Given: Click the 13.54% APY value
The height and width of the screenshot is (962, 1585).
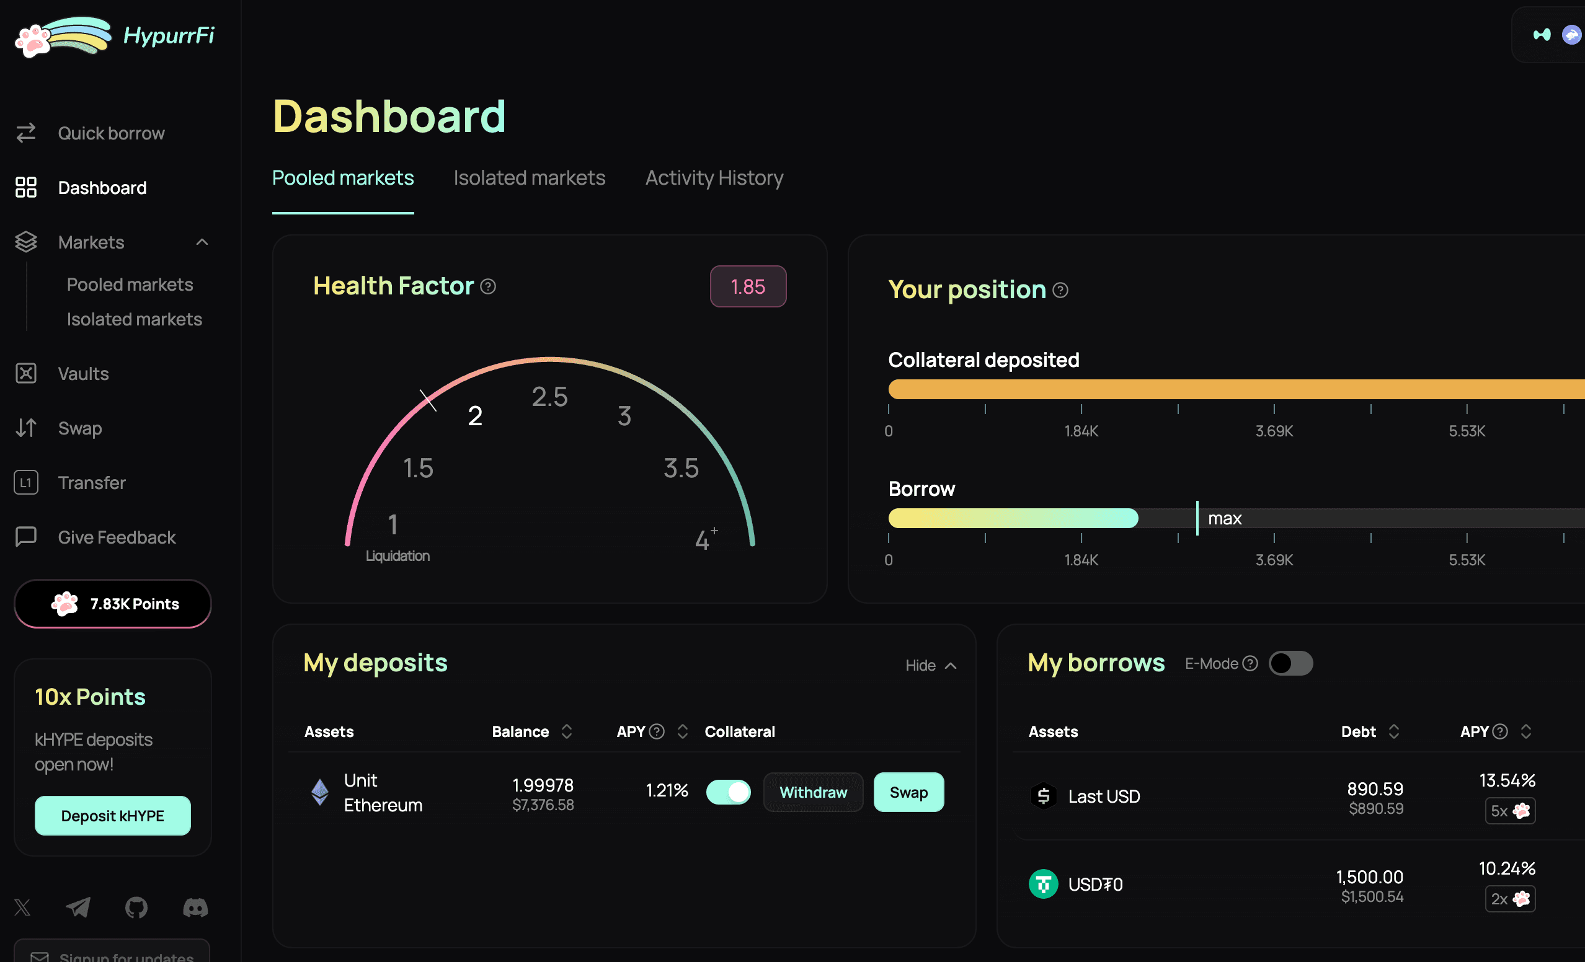Looking at the screenshot, I should coord(1507,780).
